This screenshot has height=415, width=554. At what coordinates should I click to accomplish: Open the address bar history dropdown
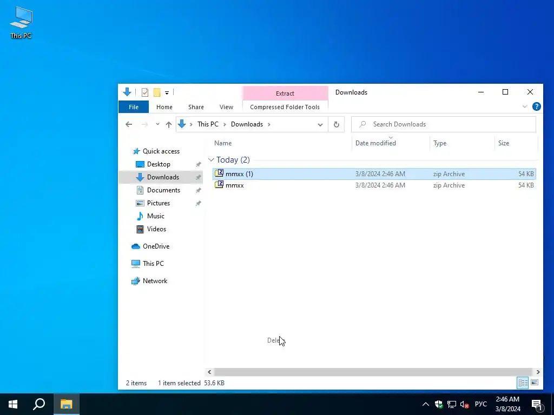(x=320, y=125)
